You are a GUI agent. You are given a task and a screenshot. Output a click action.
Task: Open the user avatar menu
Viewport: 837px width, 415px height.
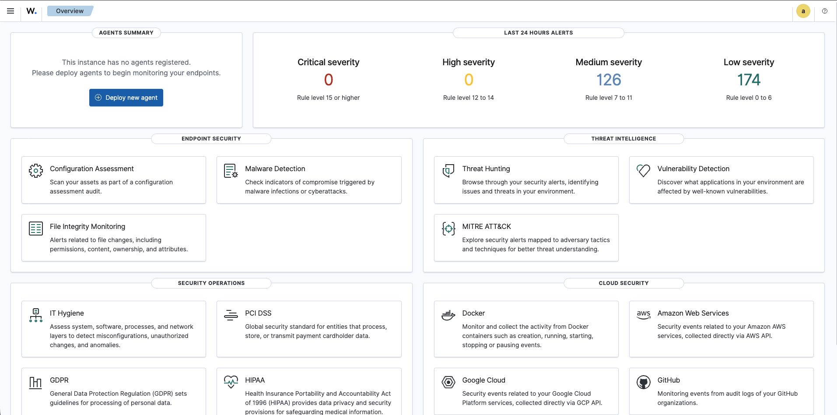803,11
